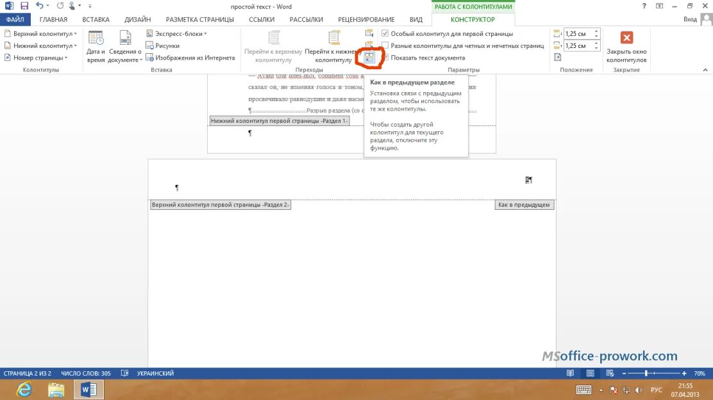Switch to Print Layout view icon
Image resolution: width=713 pixels, height=400 pixels.
[591, 373]
